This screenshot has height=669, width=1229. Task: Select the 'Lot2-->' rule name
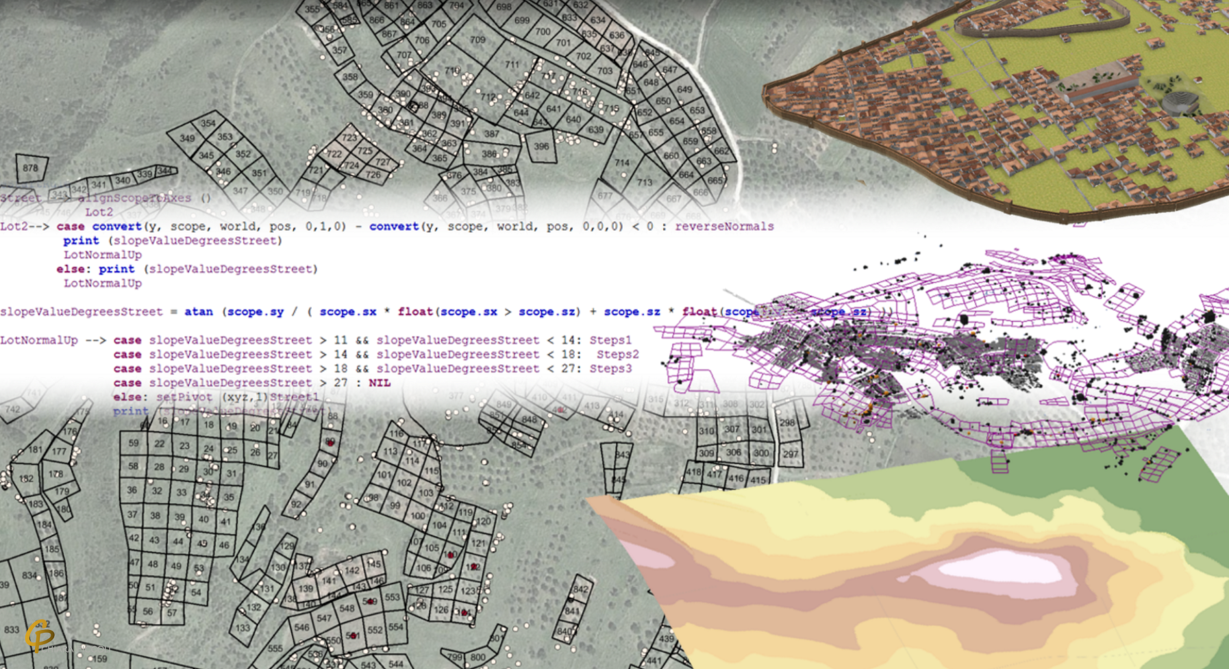[x=25, y=226]
